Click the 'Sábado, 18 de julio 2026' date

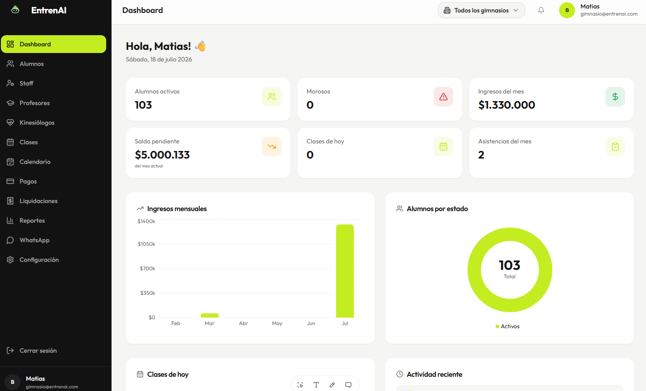click(159, 59)
